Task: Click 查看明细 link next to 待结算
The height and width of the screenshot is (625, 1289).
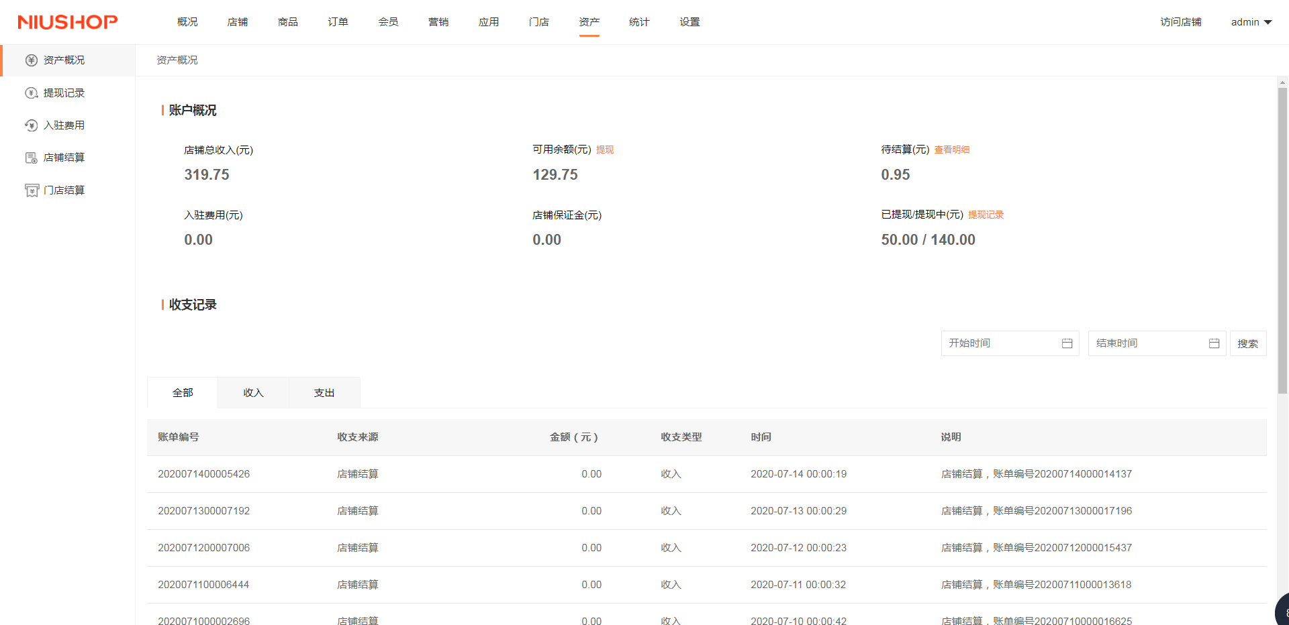Action: point(952,150)
